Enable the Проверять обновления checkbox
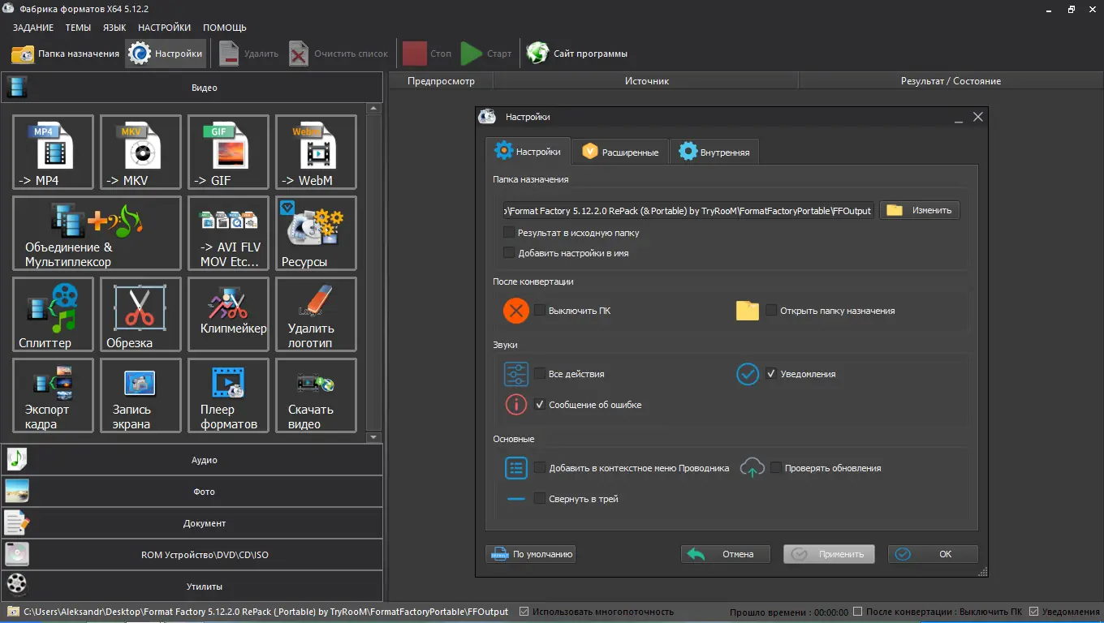This screenshot has width=1104, height=623. point(776,468)
